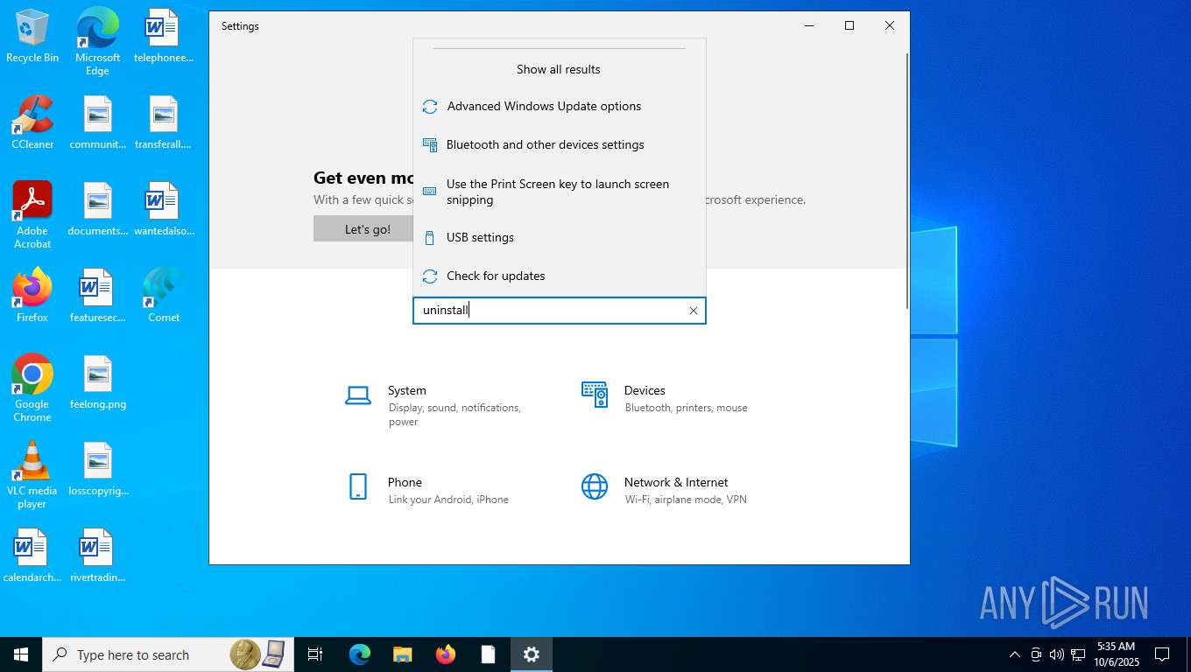Select Check for updates search result
The height and width of the screenshot is (672, 1191).
(x=559, y=276)
